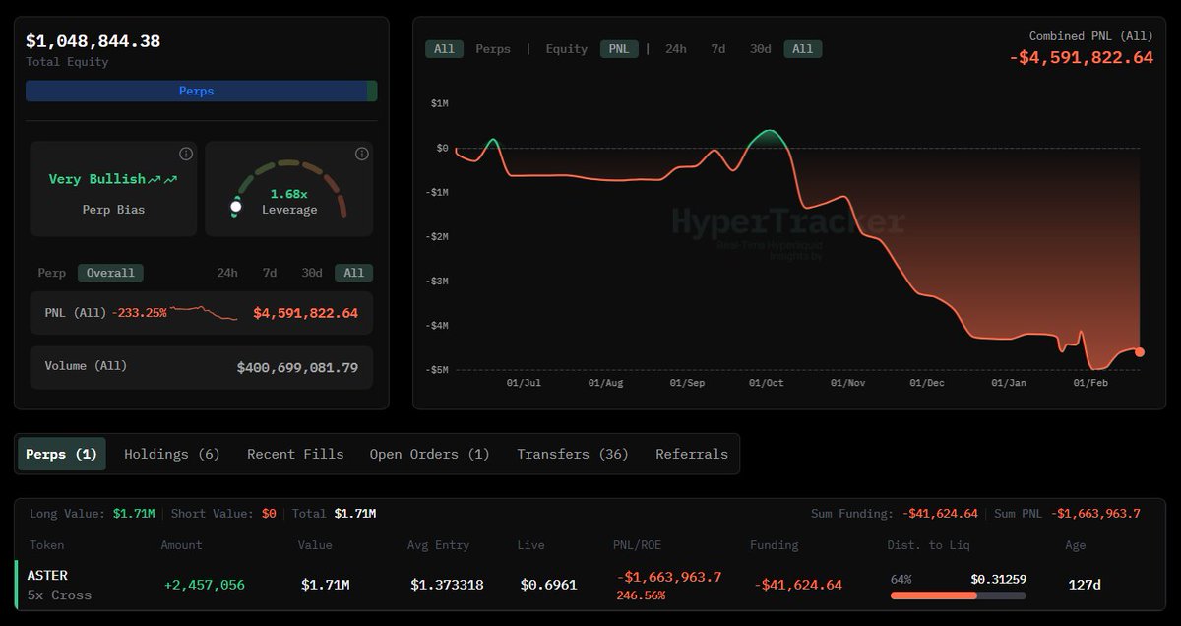This screenshot has height=626, width=1181.
Task: Click PNL value $4,591,822.64 in left panel
Action: (305, 313)
